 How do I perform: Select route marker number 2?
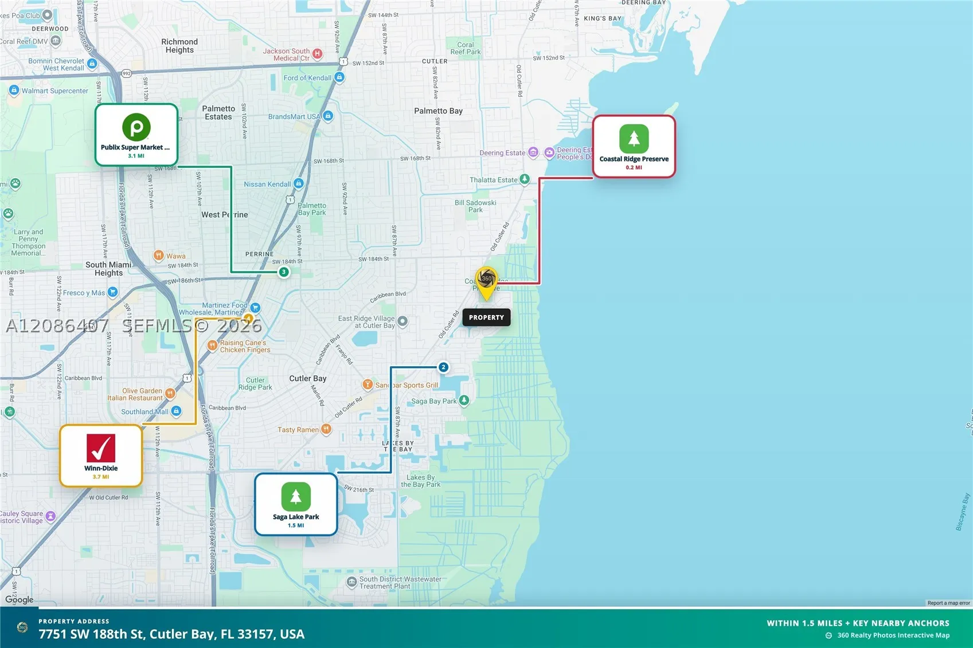(443, 367)
